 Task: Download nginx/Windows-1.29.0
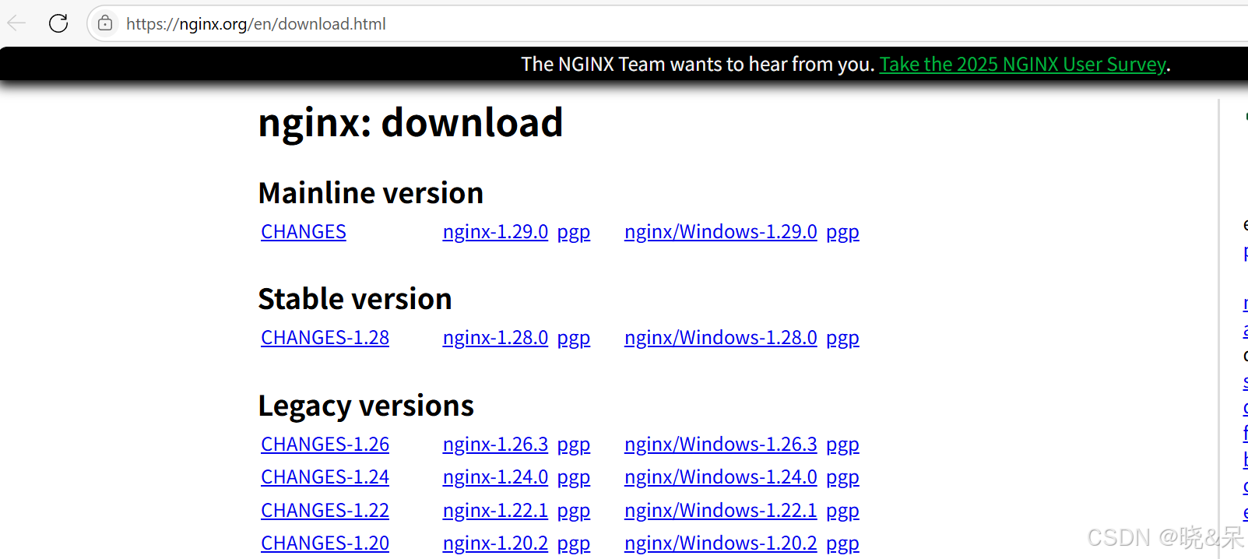(721, 232)
